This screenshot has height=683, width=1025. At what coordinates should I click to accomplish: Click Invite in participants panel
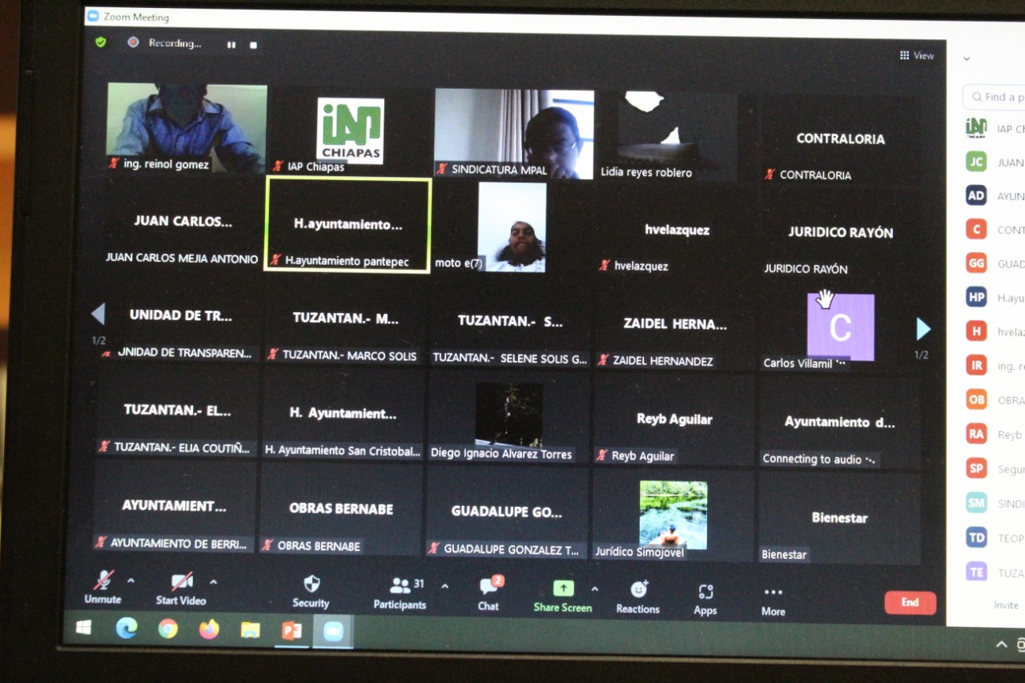(1006, 605)
